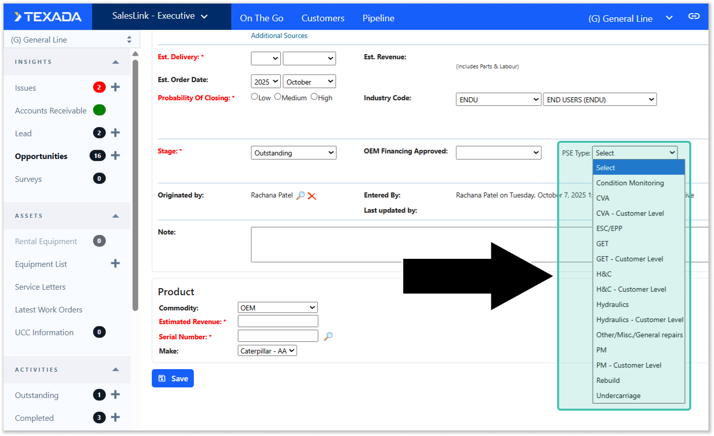Add a new Lead with plus icon
This screenshot has height=436, width=714.
click(x=115, y=133)
